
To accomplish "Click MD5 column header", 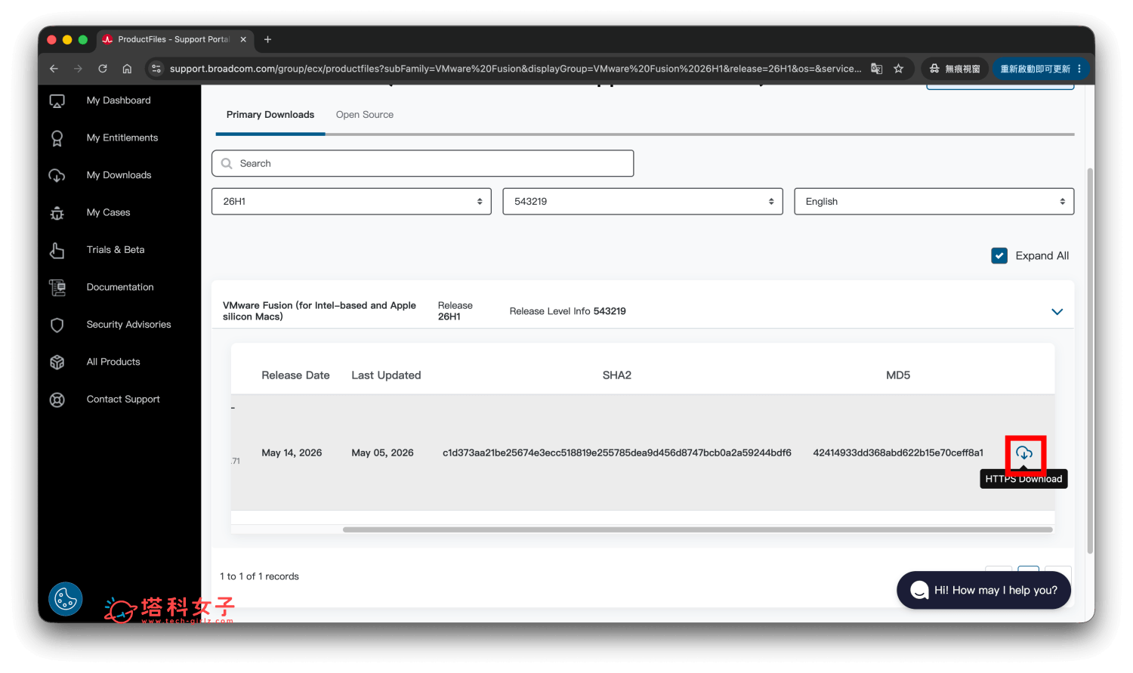I will point(898,375).
